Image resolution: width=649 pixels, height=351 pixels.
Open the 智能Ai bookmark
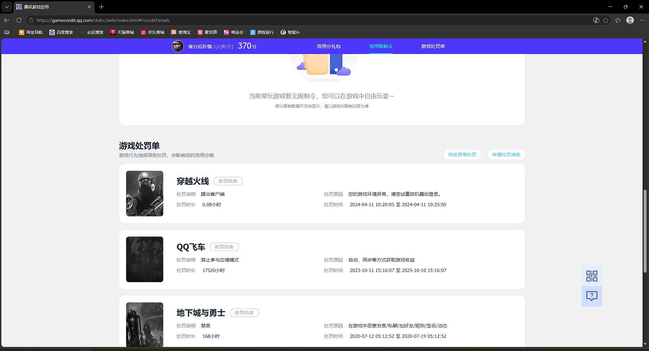pyautogui.click(x=290, y=32)
